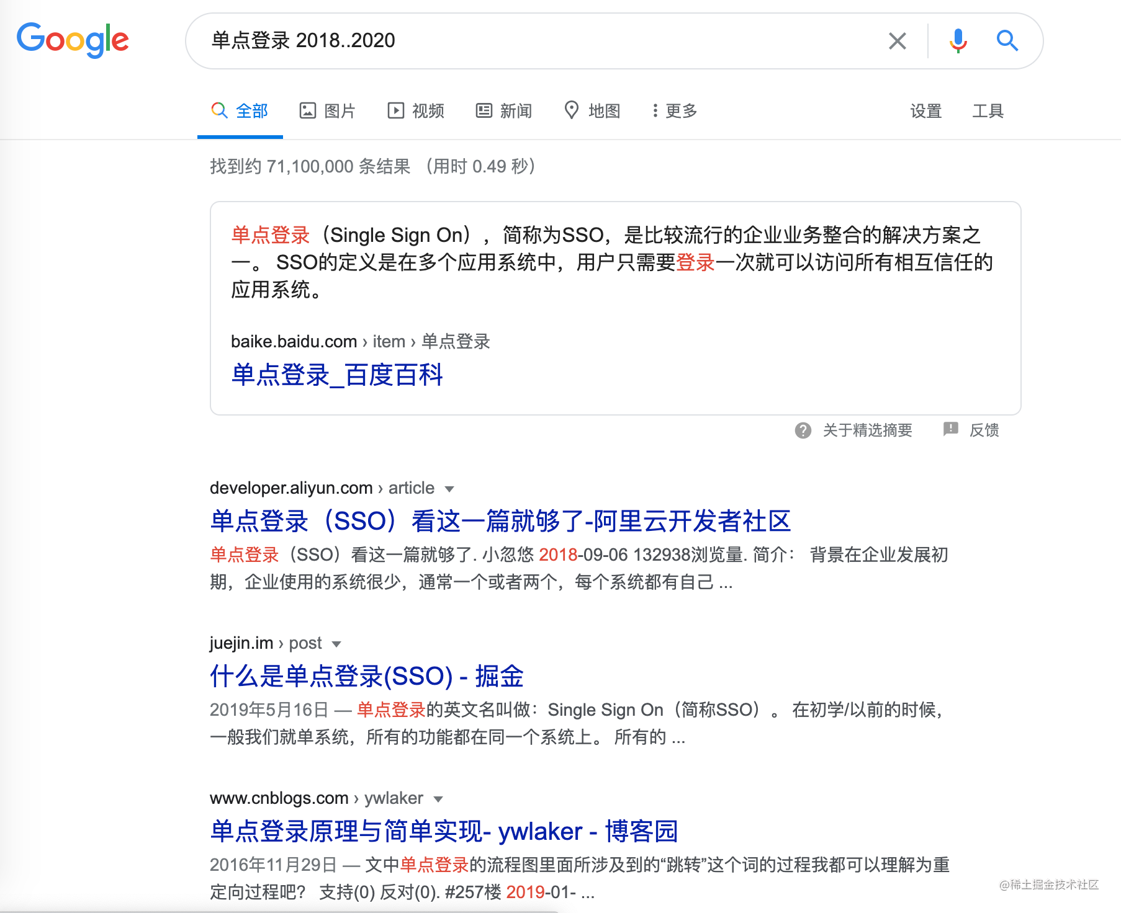Click featured snippet text about Single Sign On
This screenshot has height=913, width=1121.
(x=611, y=262)
